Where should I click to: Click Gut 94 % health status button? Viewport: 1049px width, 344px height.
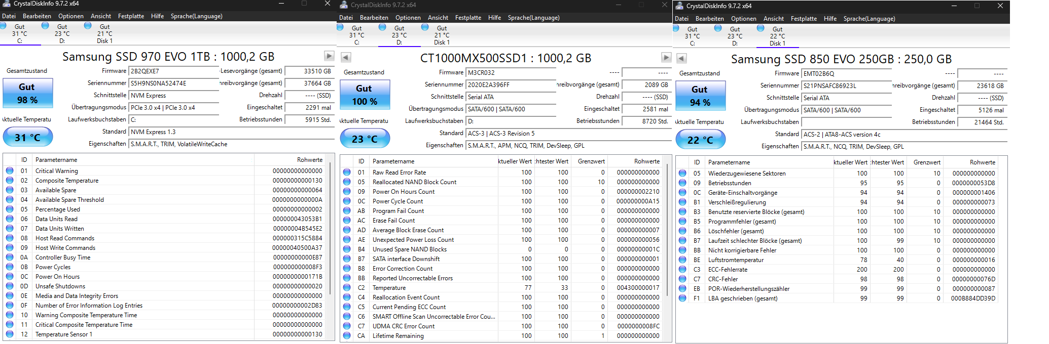point(700,96)
